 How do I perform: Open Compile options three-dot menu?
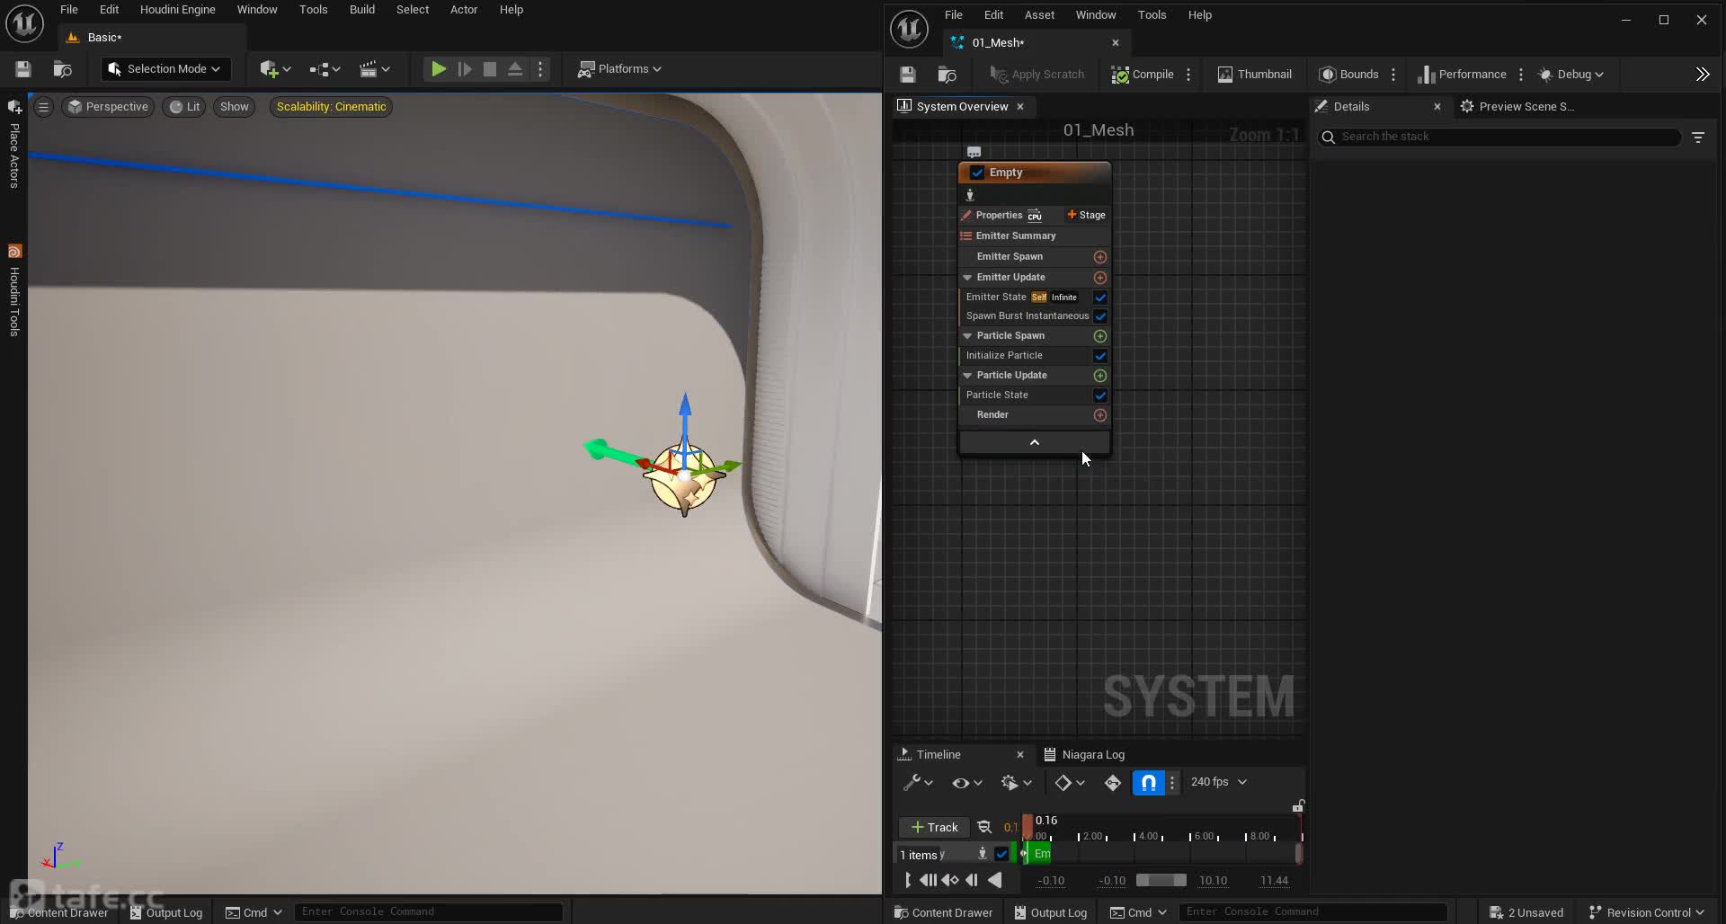pos(1188,75)
